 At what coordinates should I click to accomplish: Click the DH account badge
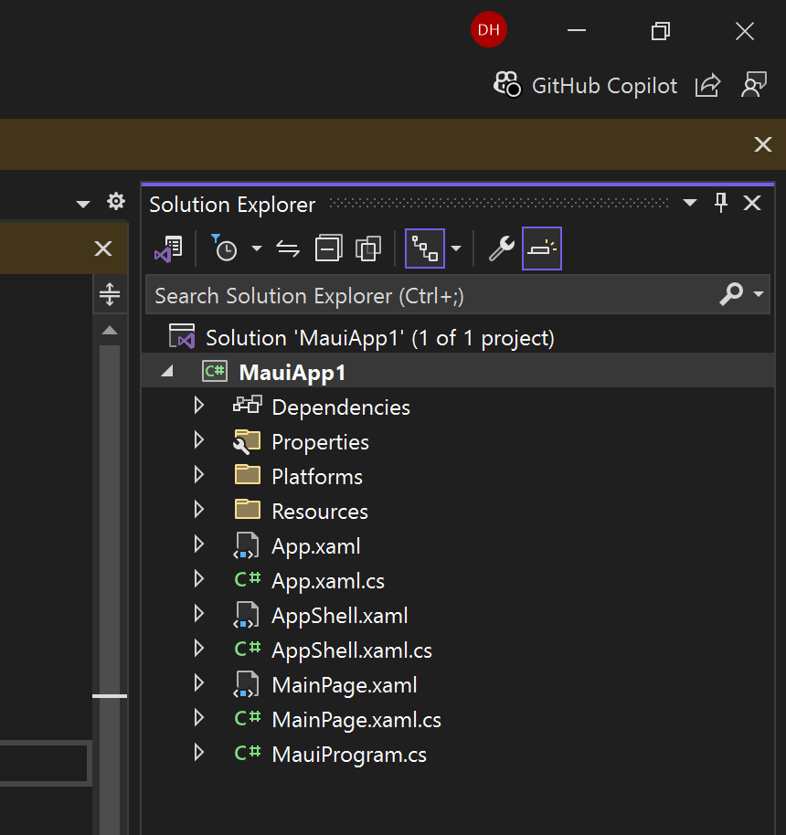pos(489,30)
